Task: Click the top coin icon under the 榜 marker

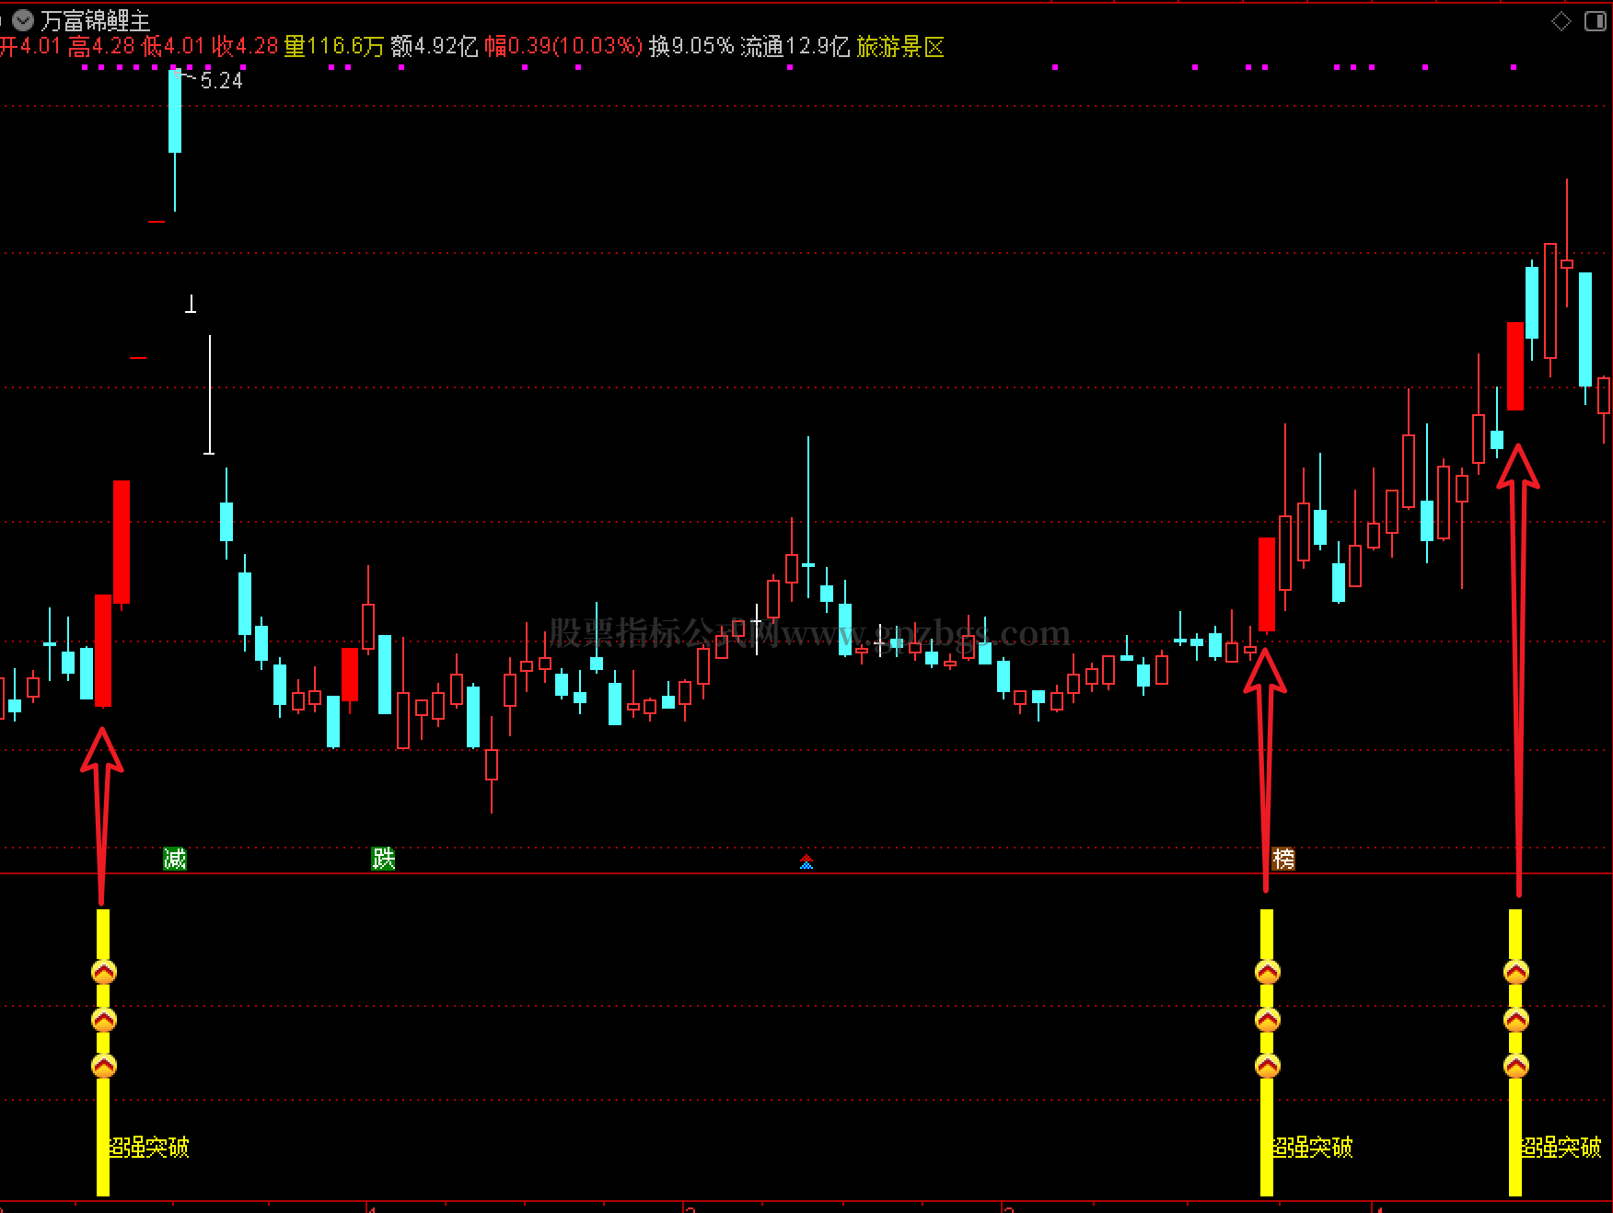Action: pos(1268,972)
